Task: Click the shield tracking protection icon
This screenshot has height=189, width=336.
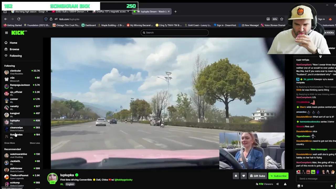Action: coord(46,19)
